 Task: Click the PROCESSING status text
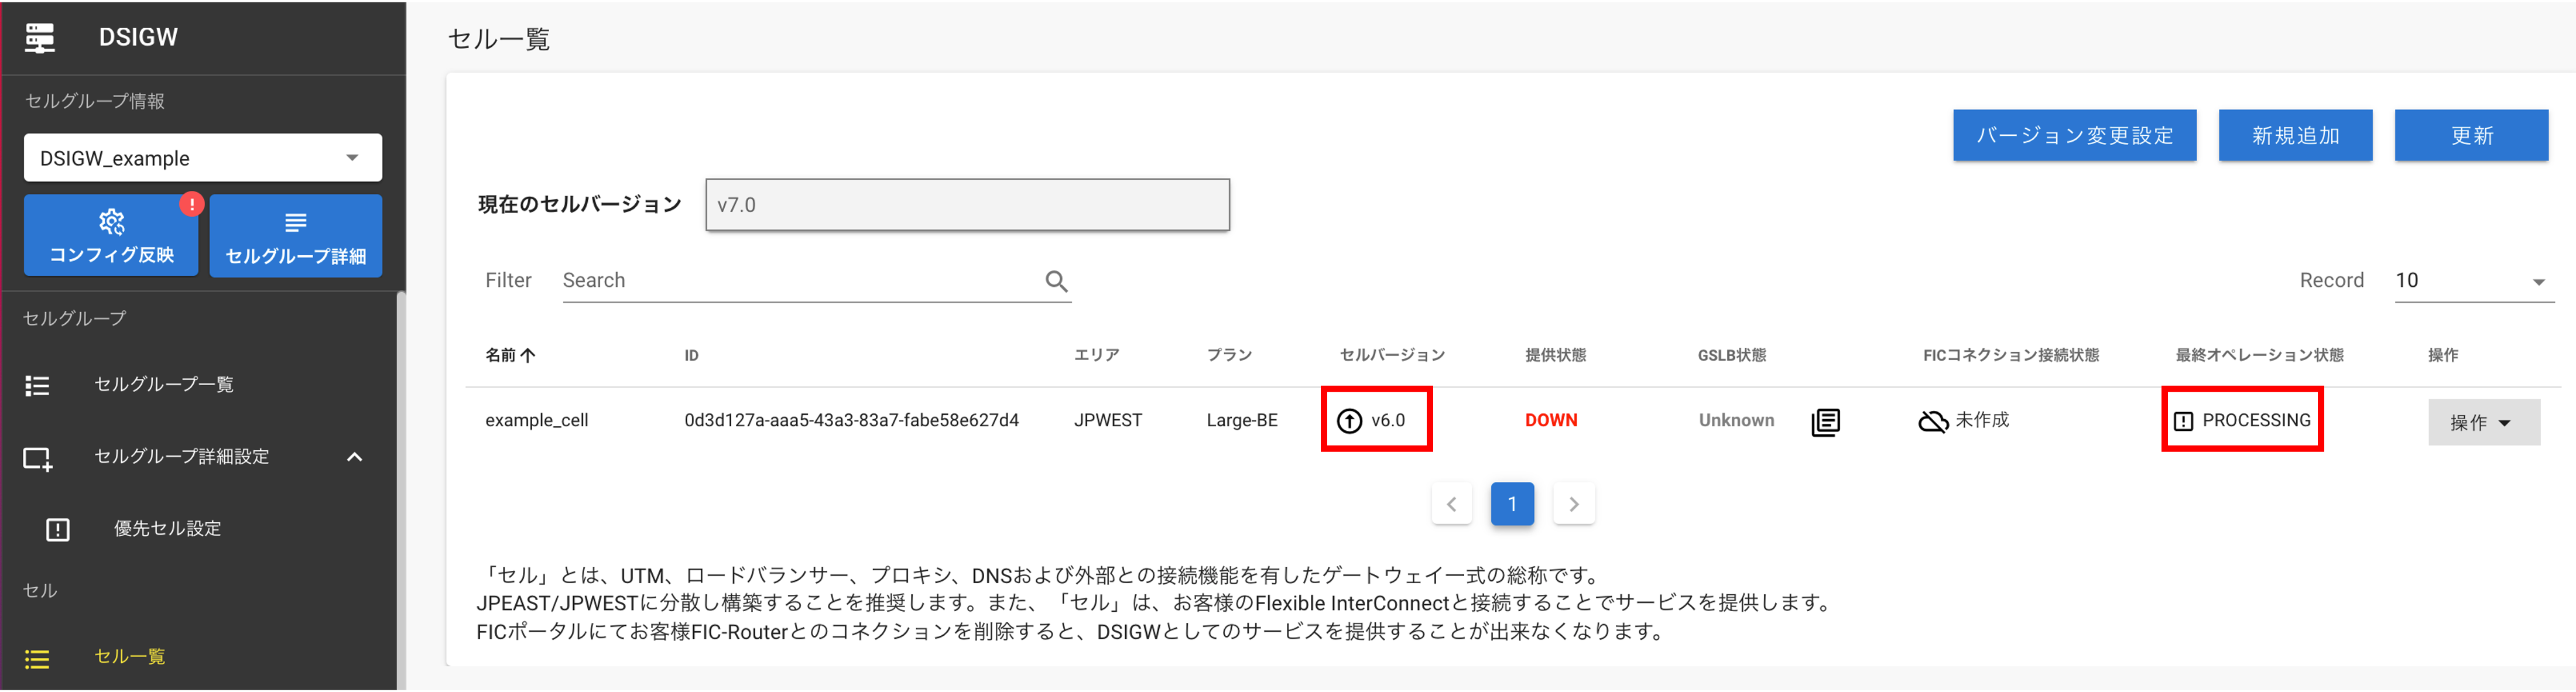pyautogui.click(x=2256, y=421)
